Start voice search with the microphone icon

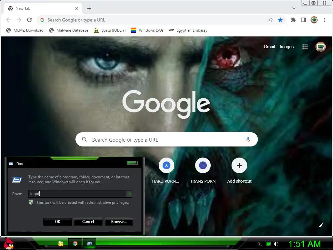click(x=248, y=139)
